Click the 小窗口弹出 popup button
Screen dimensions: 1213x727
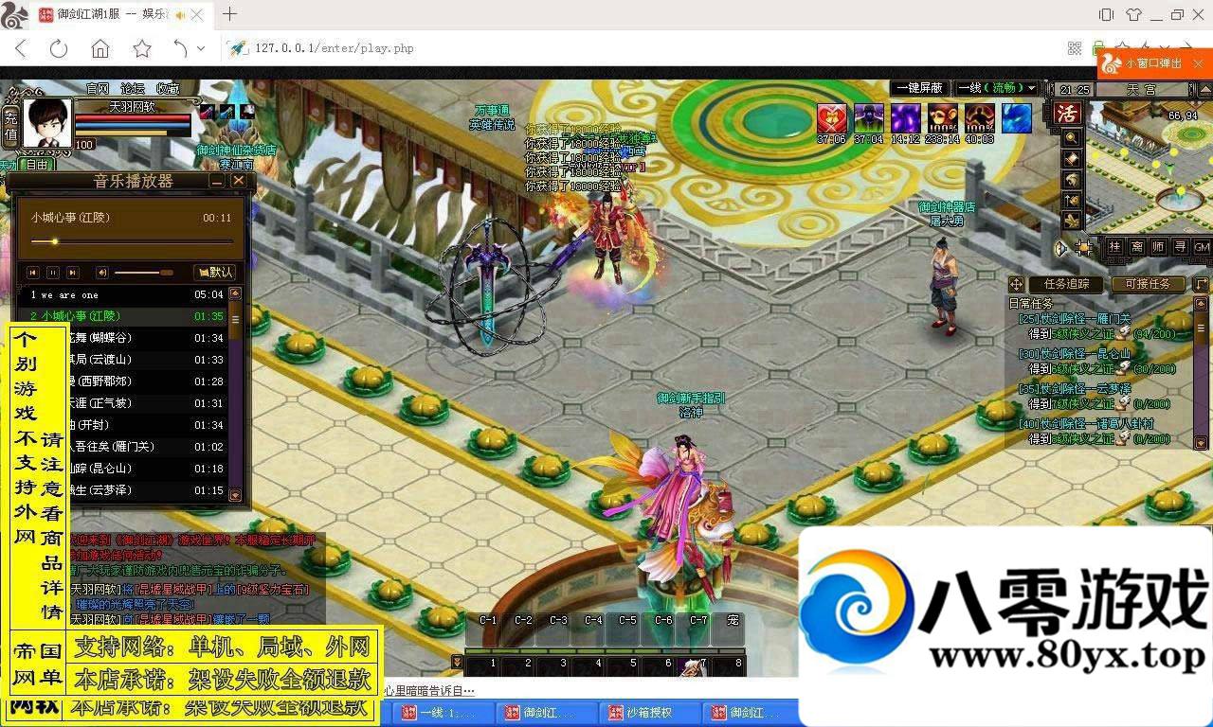click(1154, 63)
